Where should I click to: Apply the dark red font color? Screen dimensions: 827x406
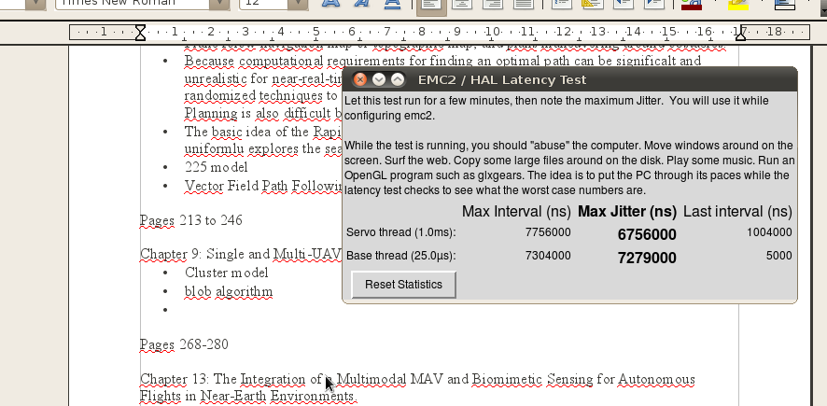pos(692,5)
